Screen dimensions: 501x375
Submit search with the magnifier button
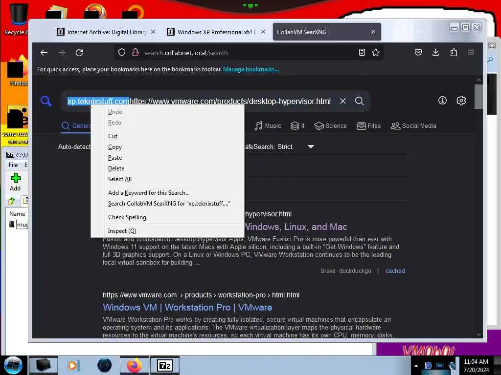360,101
